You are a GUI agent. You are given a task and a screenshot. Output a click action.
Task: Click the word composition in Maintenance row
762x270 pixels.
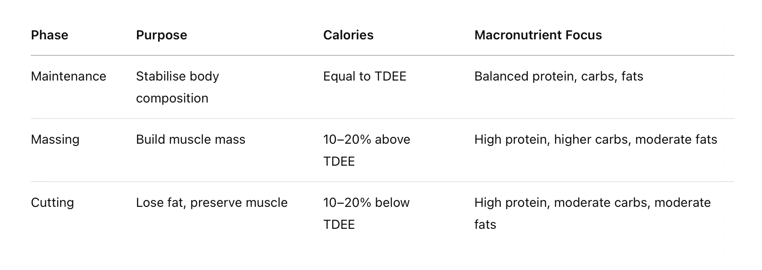pyautogui.click(x=172, y=98)
